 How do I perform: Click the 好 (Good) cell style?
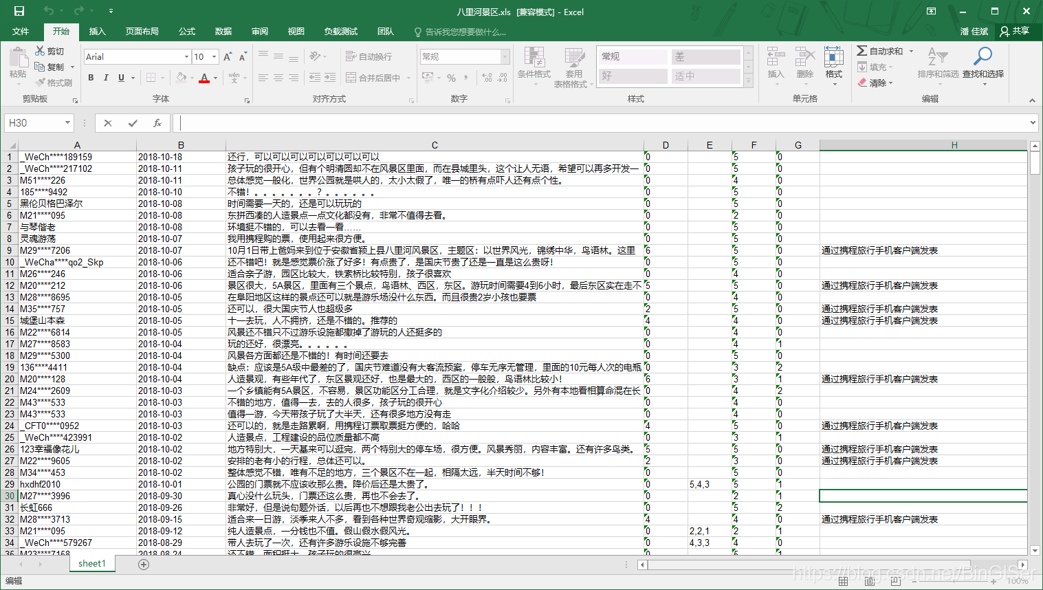[x=633, y=76]
